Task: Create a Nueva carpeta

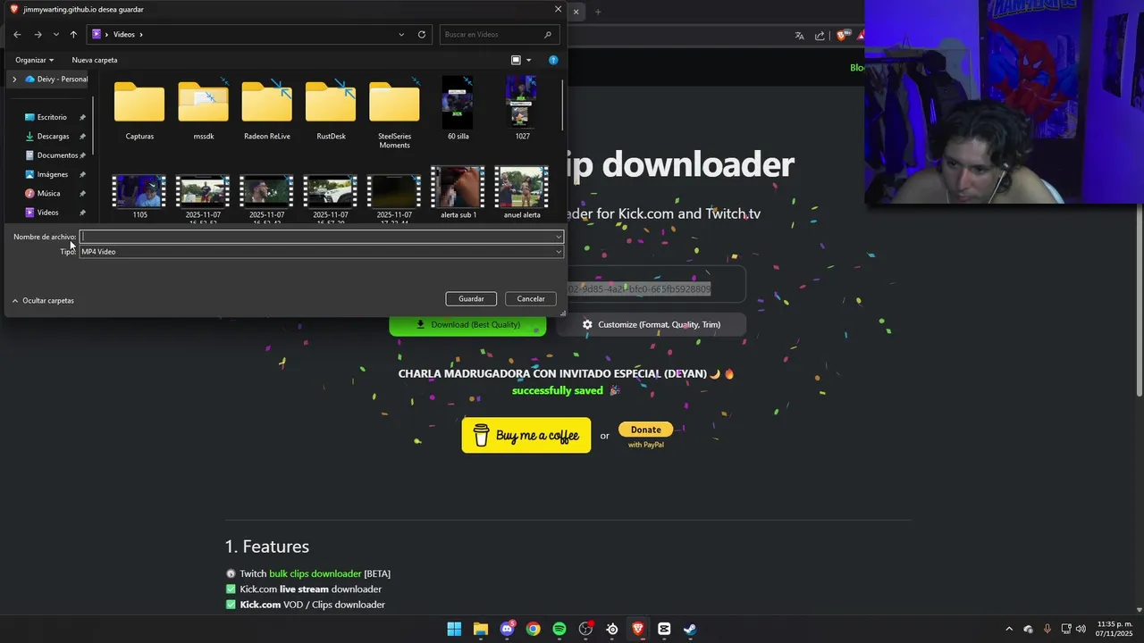Action: coord(95,60)
